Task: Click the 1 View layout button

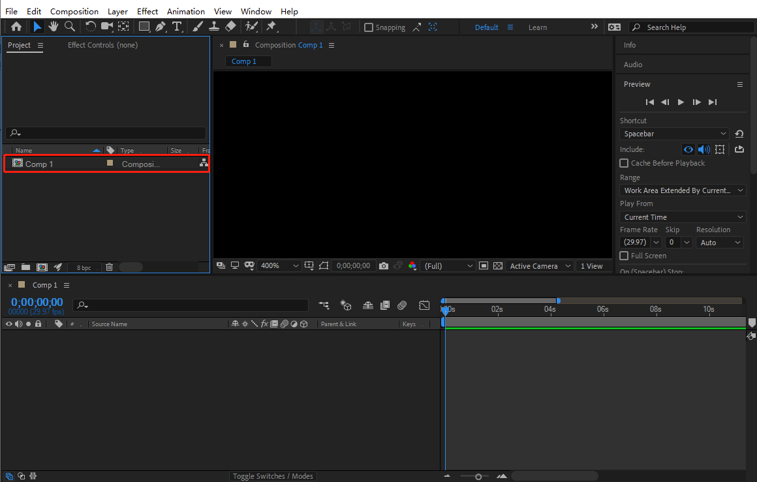Action: point(591,266)
